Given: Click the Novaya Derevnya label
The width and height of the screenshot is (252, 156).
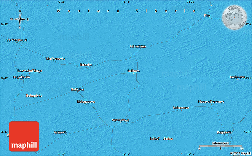Looking at the screenshot, I should [x=211, y=101].
